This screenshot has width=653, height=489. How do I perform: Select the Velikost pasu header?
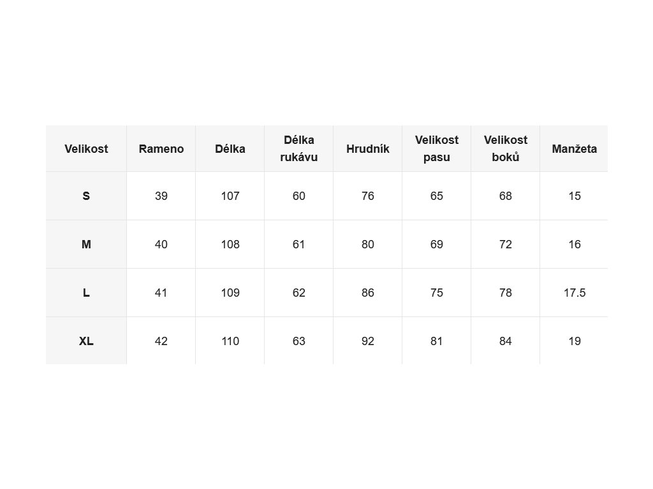coord(436,149)
